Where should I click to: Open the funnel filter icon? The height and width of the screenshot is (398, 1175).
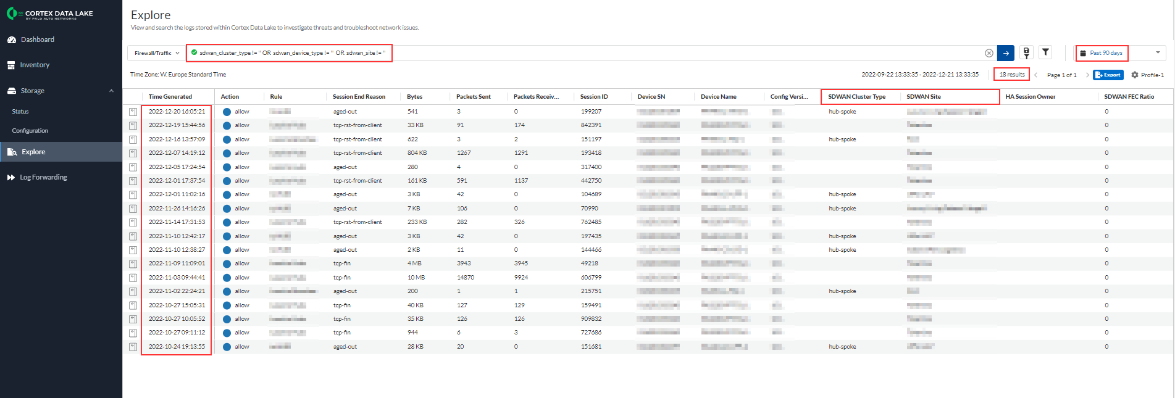[1045, 52]
